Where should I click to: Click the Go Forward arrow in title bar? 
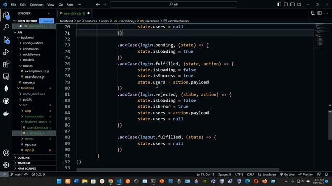[x=105, y=5]
